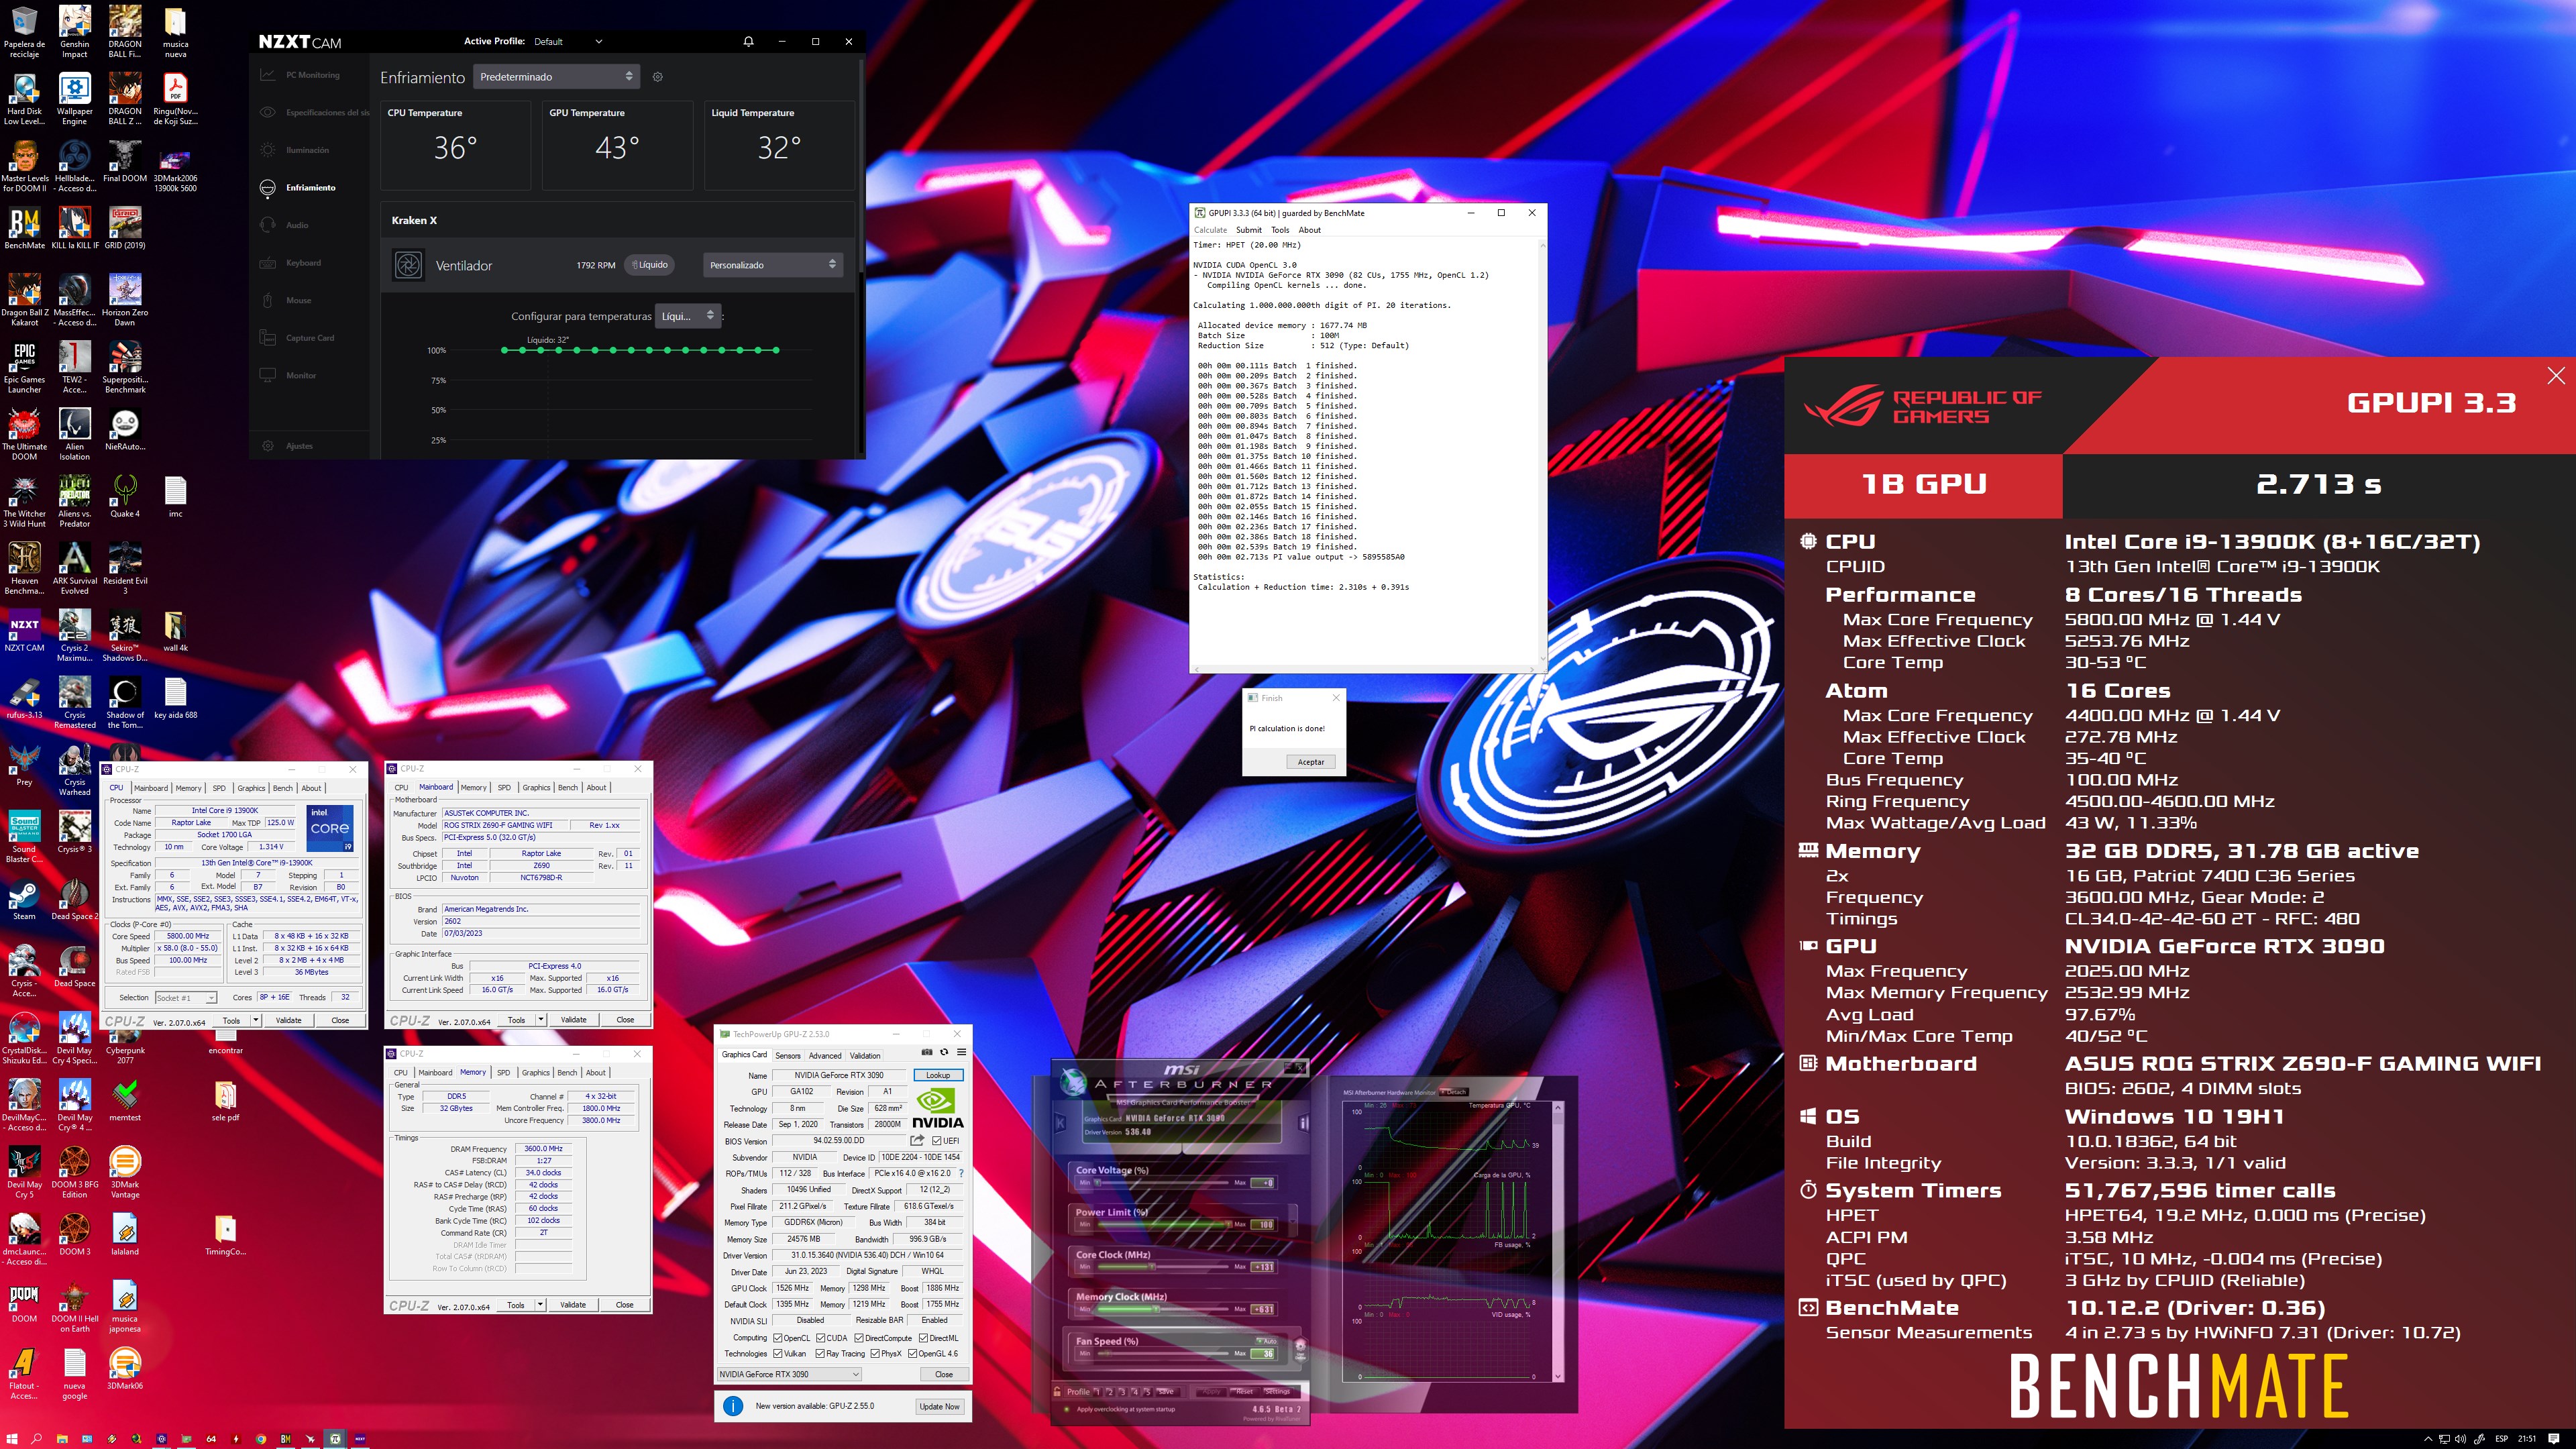The height and width of the screenshot is (1449, 2576).
Task: Click NZXT CAM notification bell icon
Action: (748, 42)
